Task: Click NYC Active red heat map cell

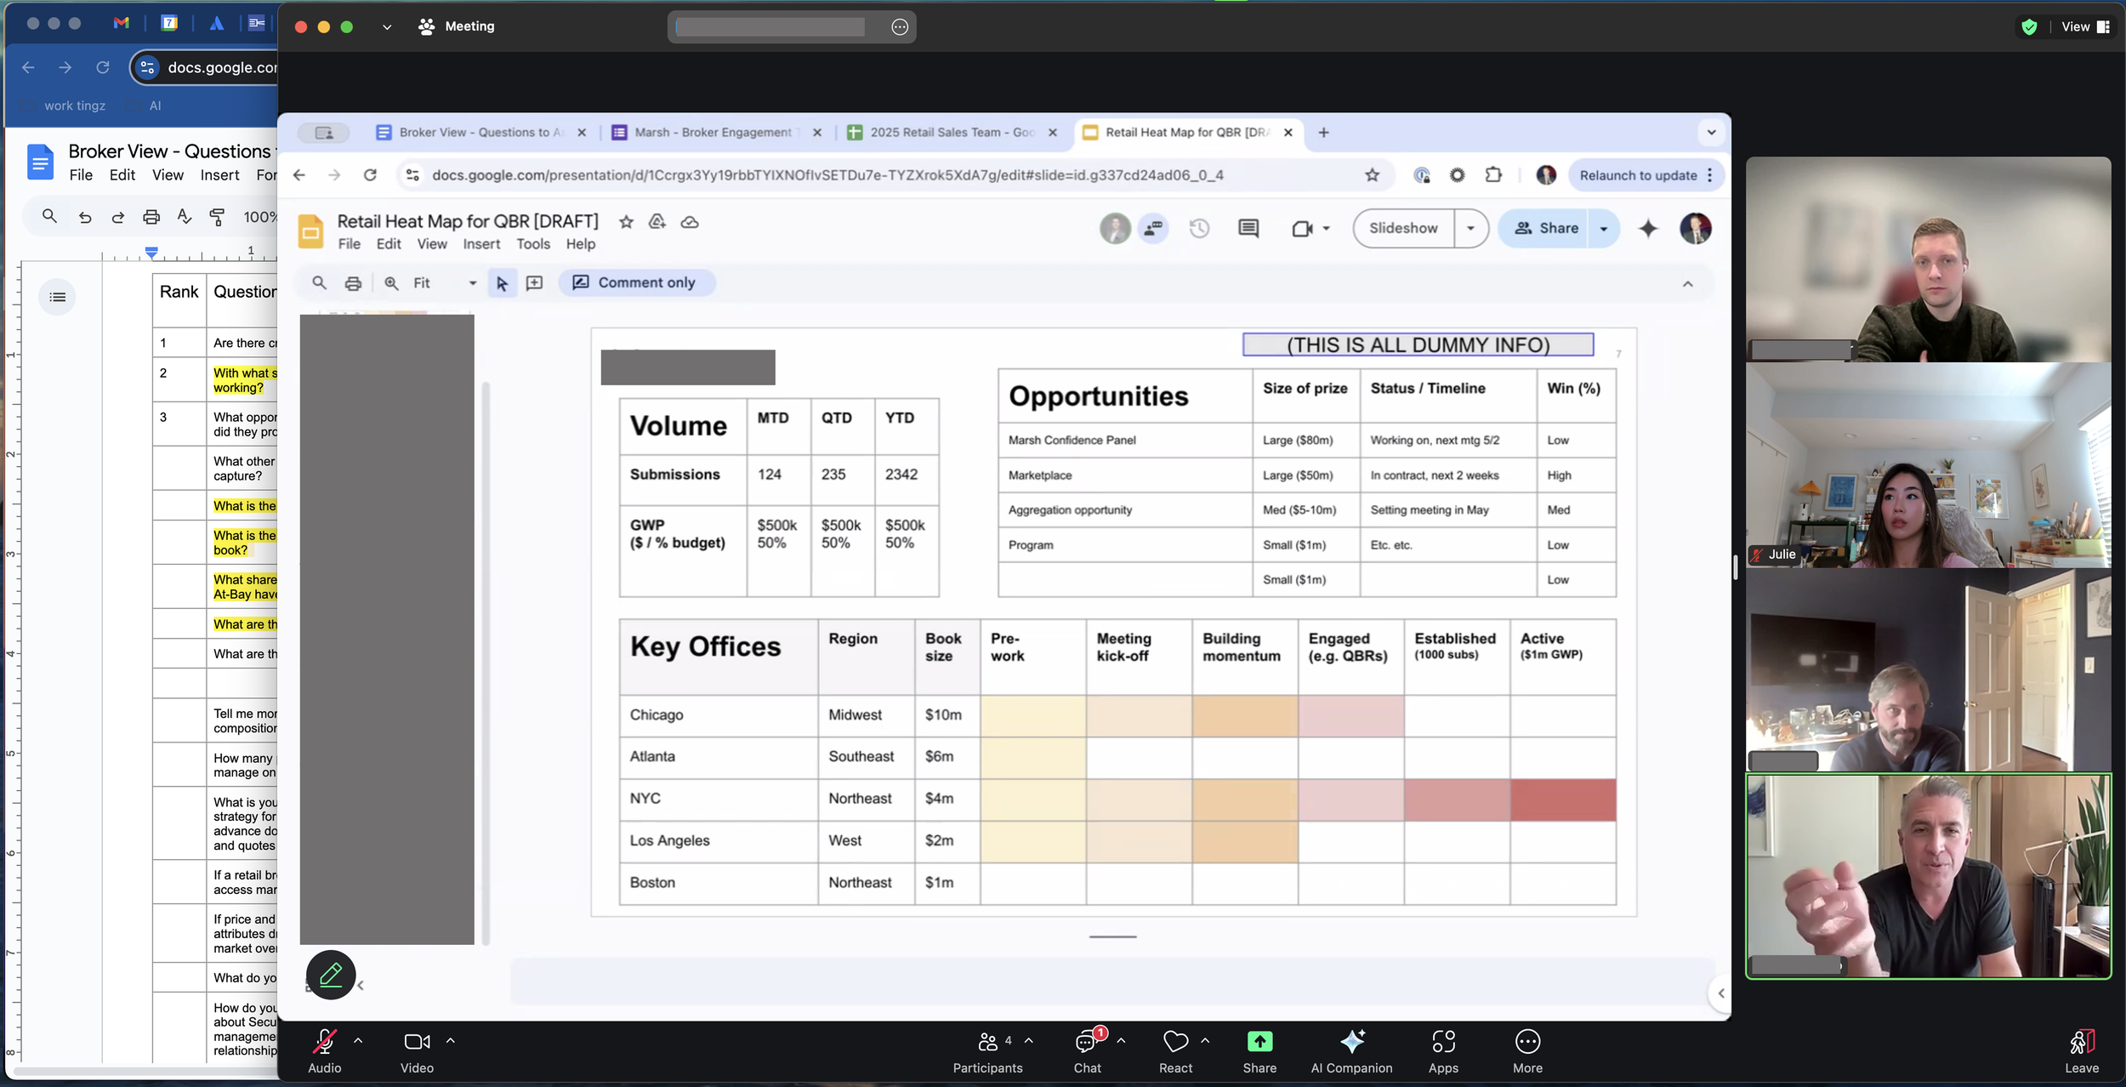Action: point(1562,800)
